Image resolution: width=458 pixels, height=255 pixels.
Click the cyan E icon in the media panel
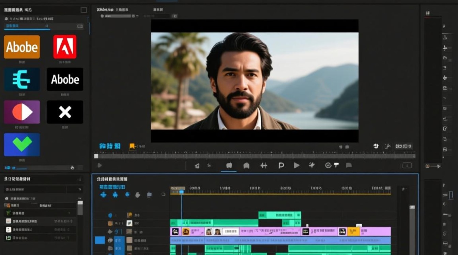click(x=22, y=79)
